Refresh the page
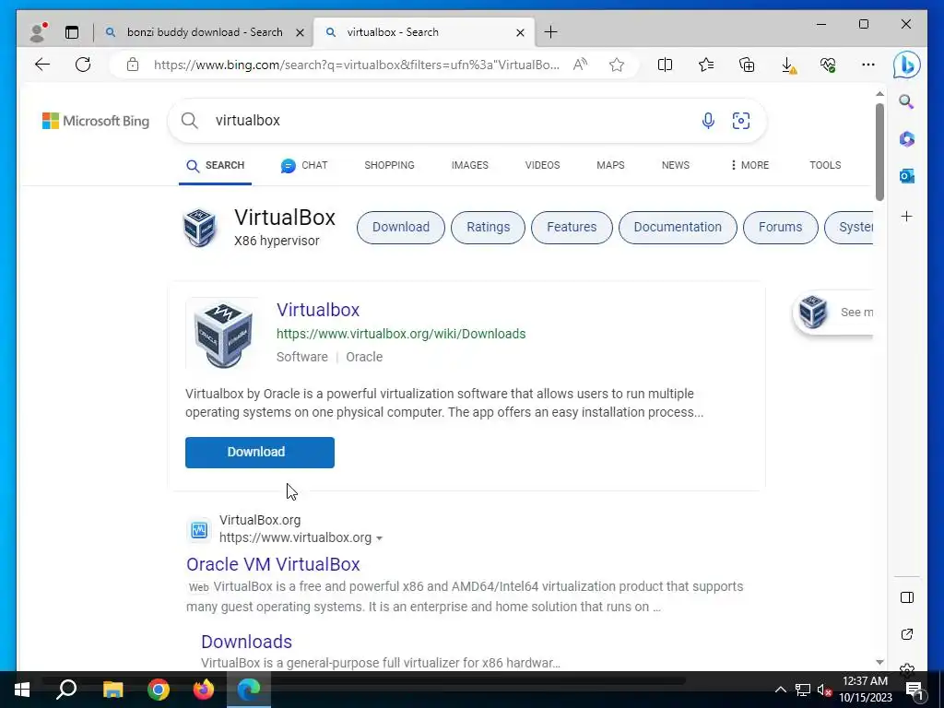 tap(83, 65)
